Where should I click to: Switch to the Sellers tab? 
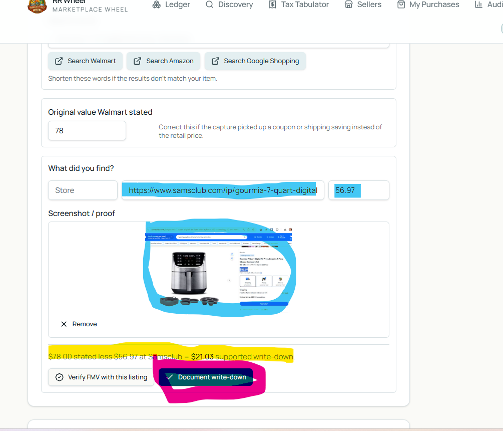coord(363,5)
